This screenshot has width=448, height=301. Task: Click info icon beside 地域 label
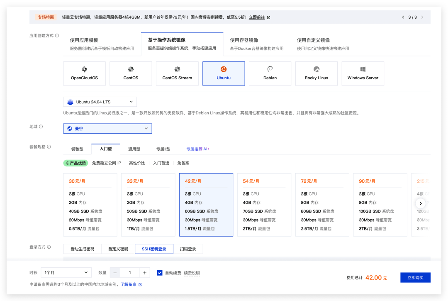[41, 126]
